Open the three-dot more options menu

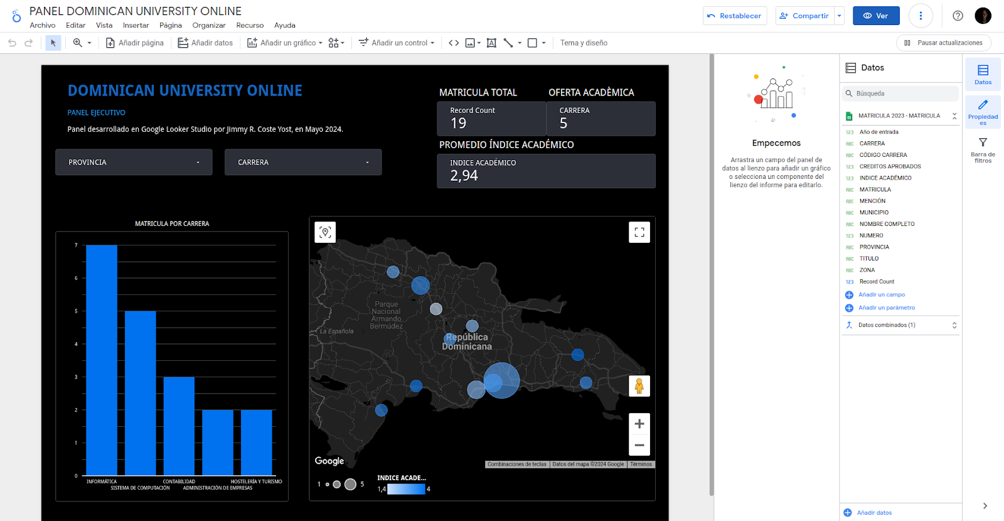[921, 16]
